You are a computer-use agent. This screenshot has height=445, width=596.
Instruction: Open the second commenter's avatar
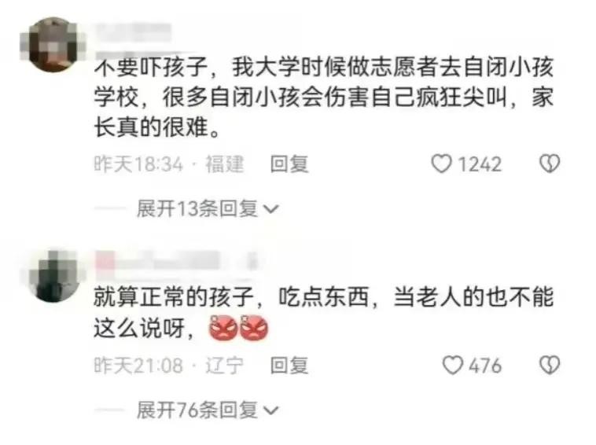[x=53, y=276]
